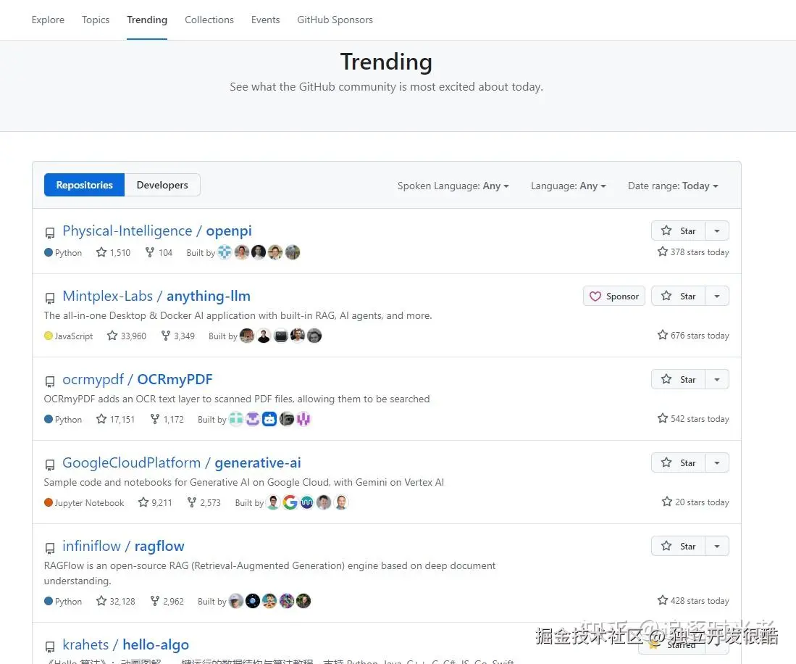
Task: View generative-ai stargazers count 9,211
Action: tap(155, 502)
